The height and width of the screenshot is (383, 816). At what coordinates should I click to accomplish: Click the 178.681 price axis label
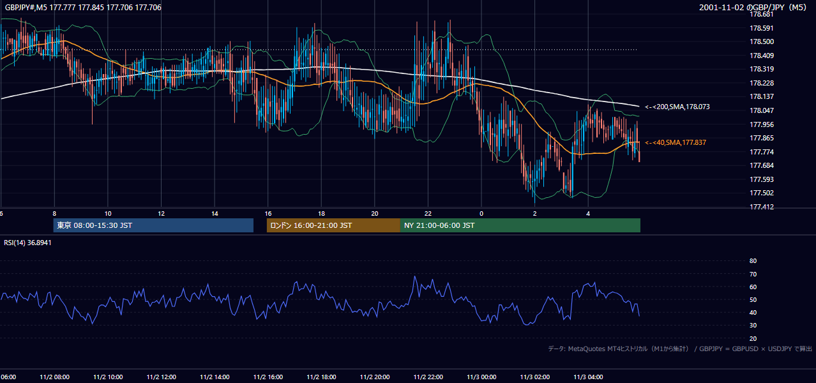click(x=761, y=14)
